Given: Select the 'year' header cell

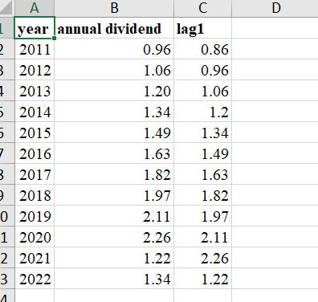Looking at the screenshot, I should coord(35,28).
